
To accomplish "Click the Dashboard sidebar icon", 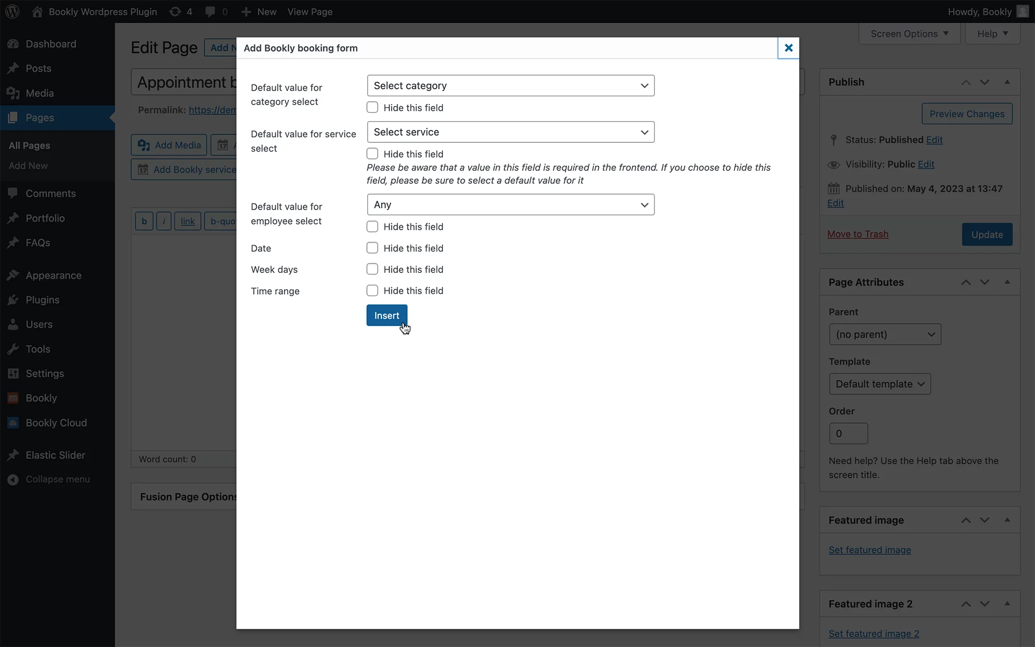I will point(13,44).
